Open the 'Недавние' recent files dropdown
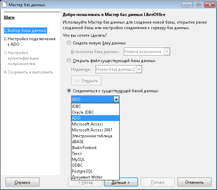The image size is (217, 190). [139, 69]
